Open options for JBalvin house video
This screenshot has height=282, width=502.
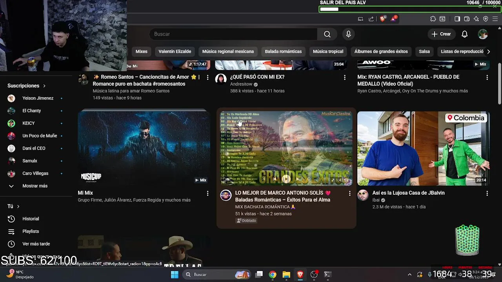(487, 193)
